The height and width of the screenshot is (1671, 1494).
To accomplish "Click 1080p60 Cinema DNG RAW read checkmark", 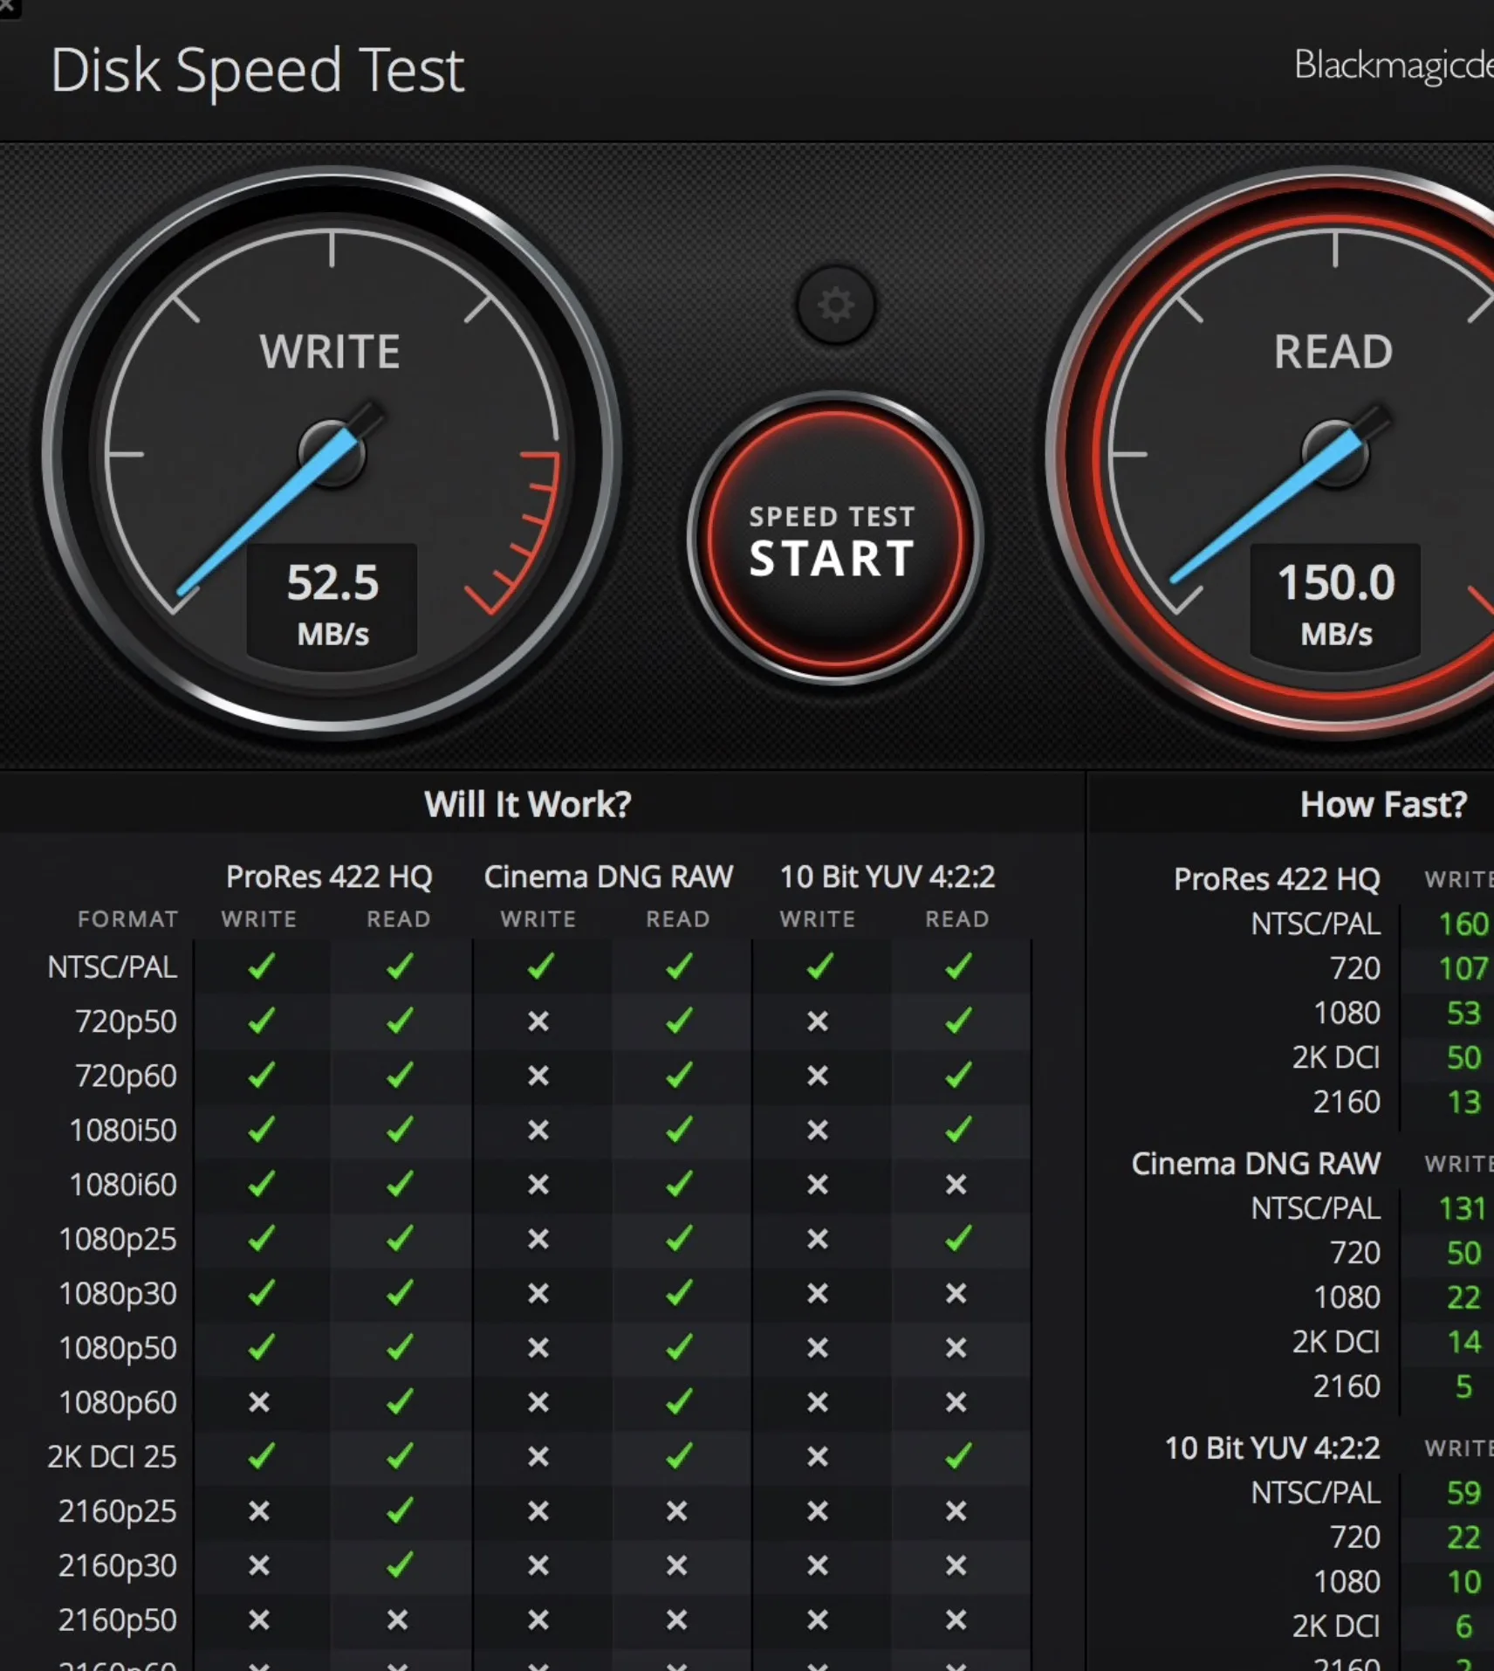I will tap(679, 1402).
